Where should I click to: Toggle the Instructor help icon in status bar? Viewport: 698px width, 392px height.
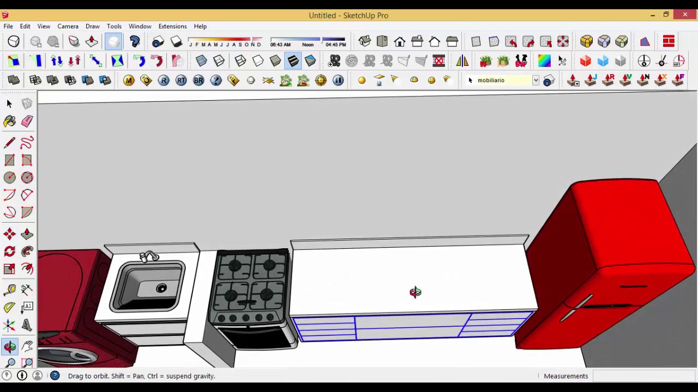click(x=55, y=376)
